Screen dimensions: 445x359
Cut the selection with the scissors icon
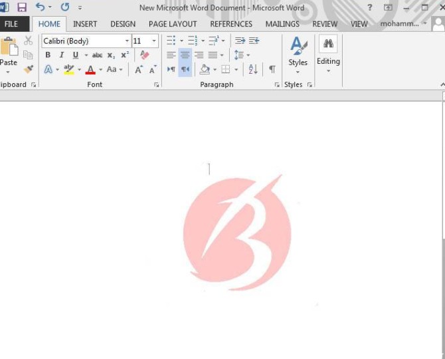[28, 41]
